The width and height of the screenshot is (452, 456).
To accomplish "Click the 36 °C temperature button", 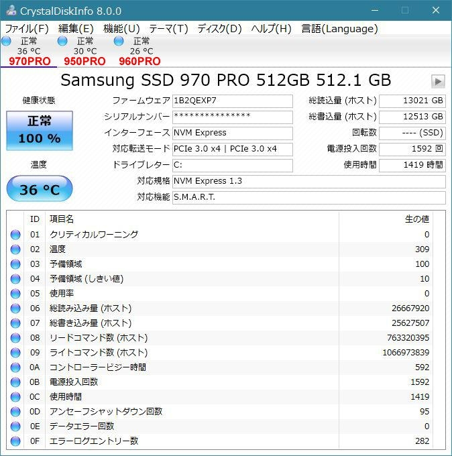I will pos(40,189).
